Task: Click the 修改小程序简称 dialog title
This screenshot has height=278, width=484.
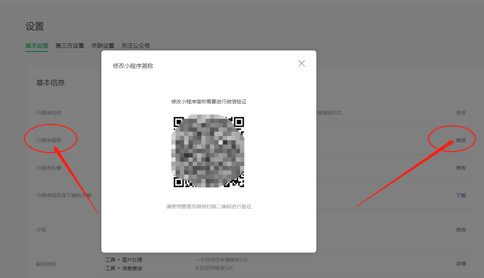Action: (x=133, y=66)
